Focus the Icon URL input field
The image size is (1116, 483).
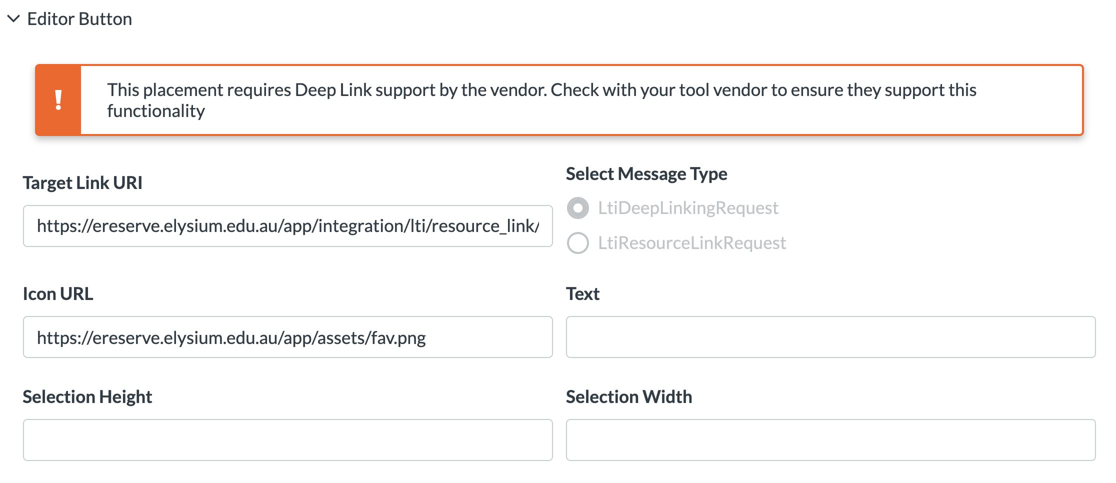(x=287, y=337)
